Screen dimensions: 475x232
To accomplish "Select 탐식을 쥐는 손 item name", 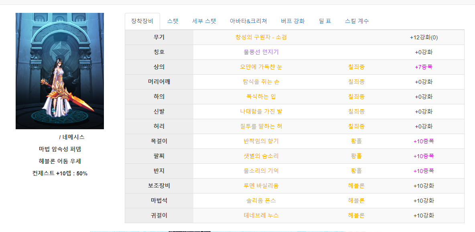I will coord(261,82).
